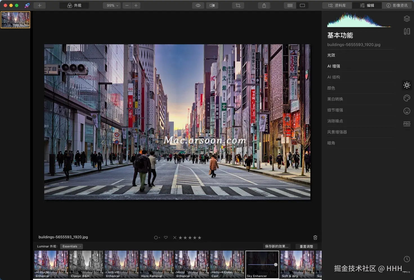Screen dimensions: 414x280
Task: Open the 99% zoom level dropdown
Action: click(x=112, y=5)
